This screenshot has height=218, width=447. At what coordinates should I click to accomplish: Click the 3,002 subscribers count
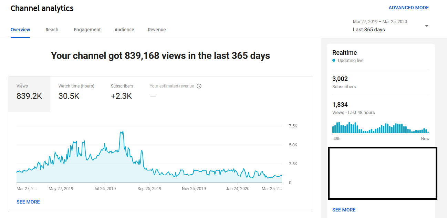click(x=340, y=79)
